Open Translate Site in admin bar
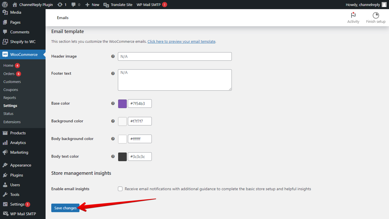Screen dimensions: 389x219 pos(118,5)
